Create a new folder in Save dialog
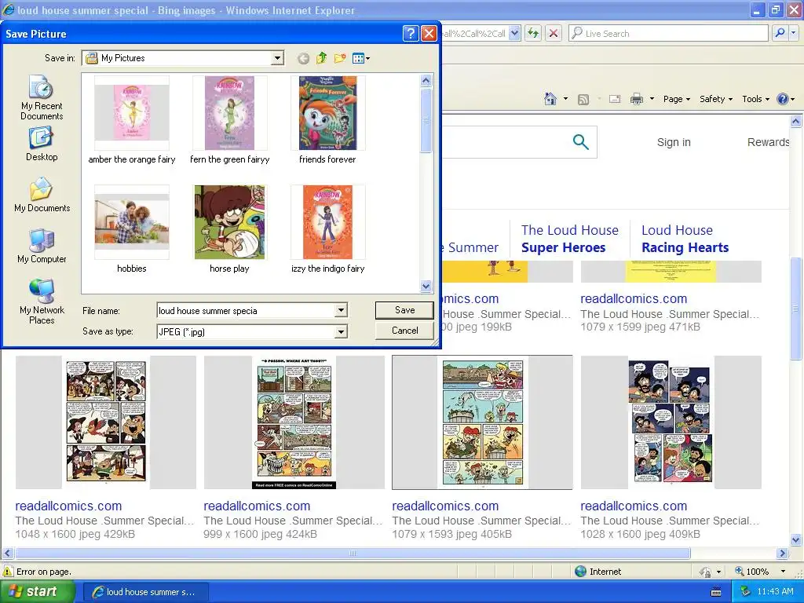 coord(339,58)
